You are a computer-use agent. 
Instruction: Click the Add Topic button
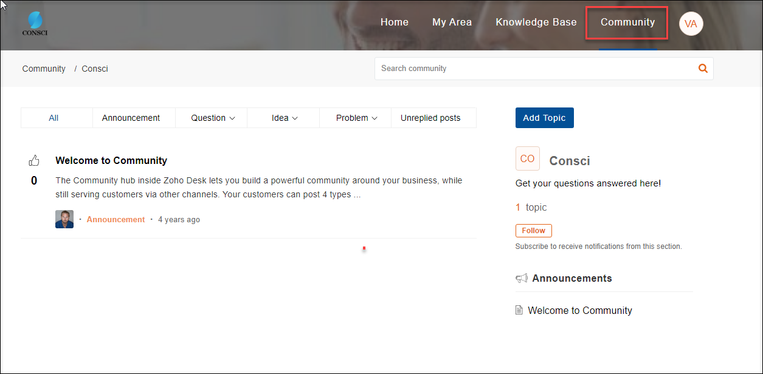coord(544,118)
